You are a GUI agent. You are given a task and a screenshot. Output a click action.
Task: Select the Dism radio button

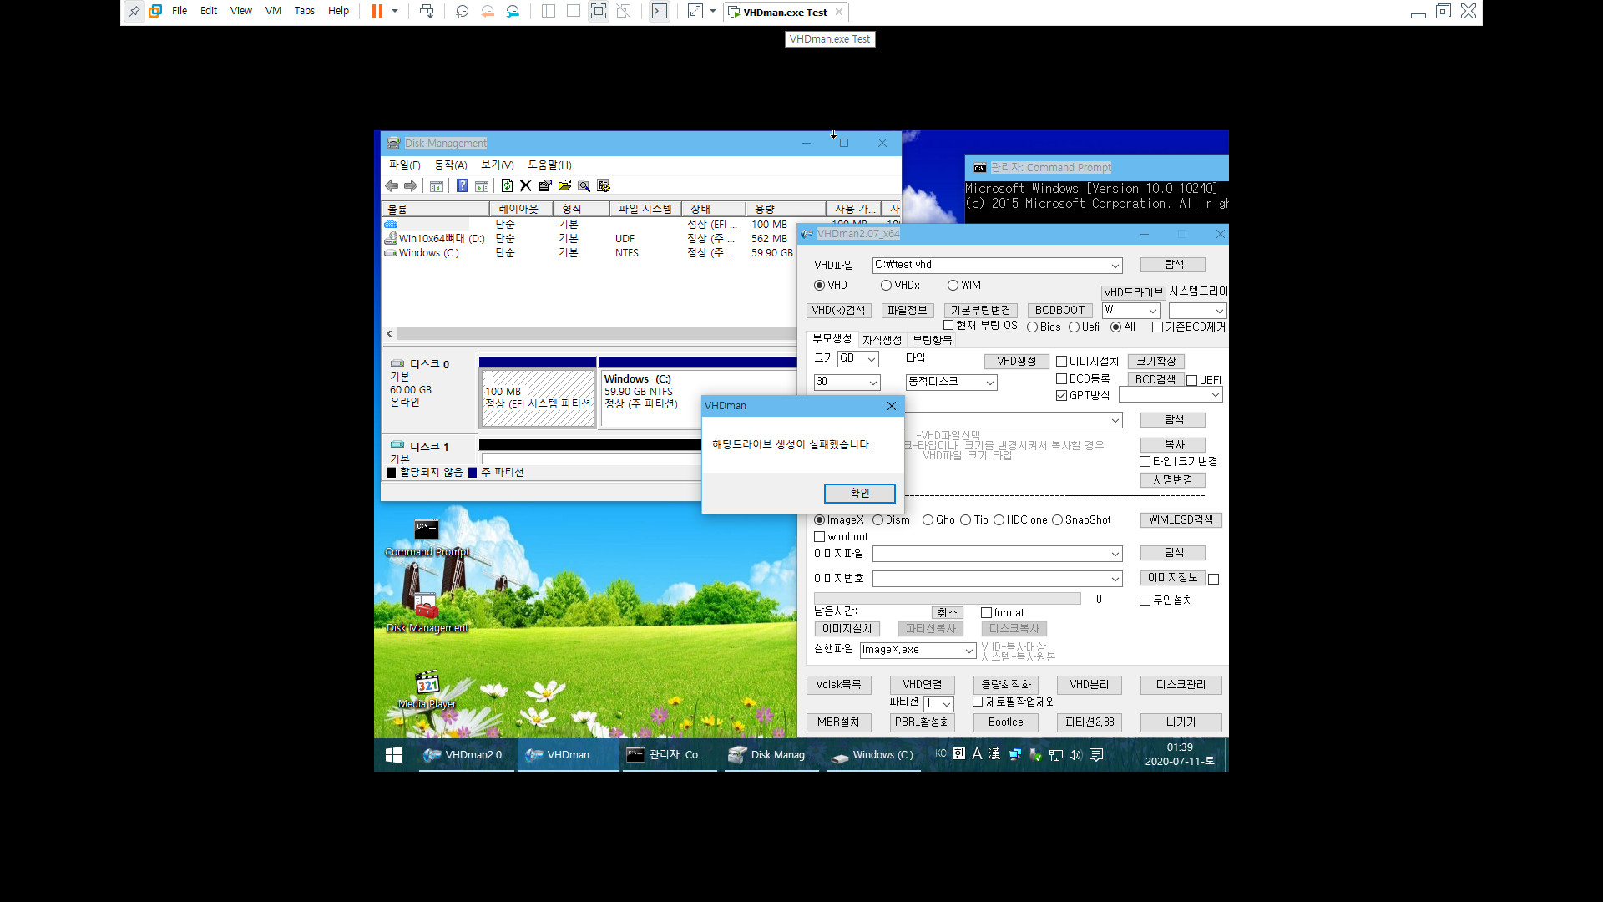click(x=877, y=520)
